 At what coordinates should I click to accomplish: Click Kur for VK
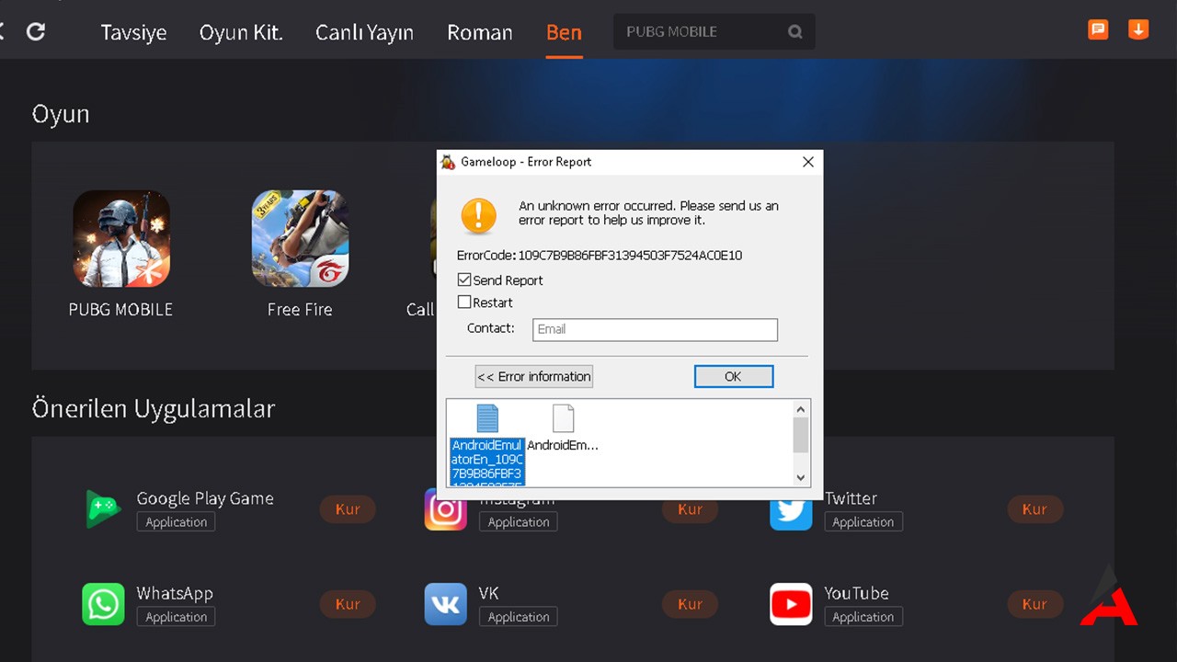coord(690,604)
